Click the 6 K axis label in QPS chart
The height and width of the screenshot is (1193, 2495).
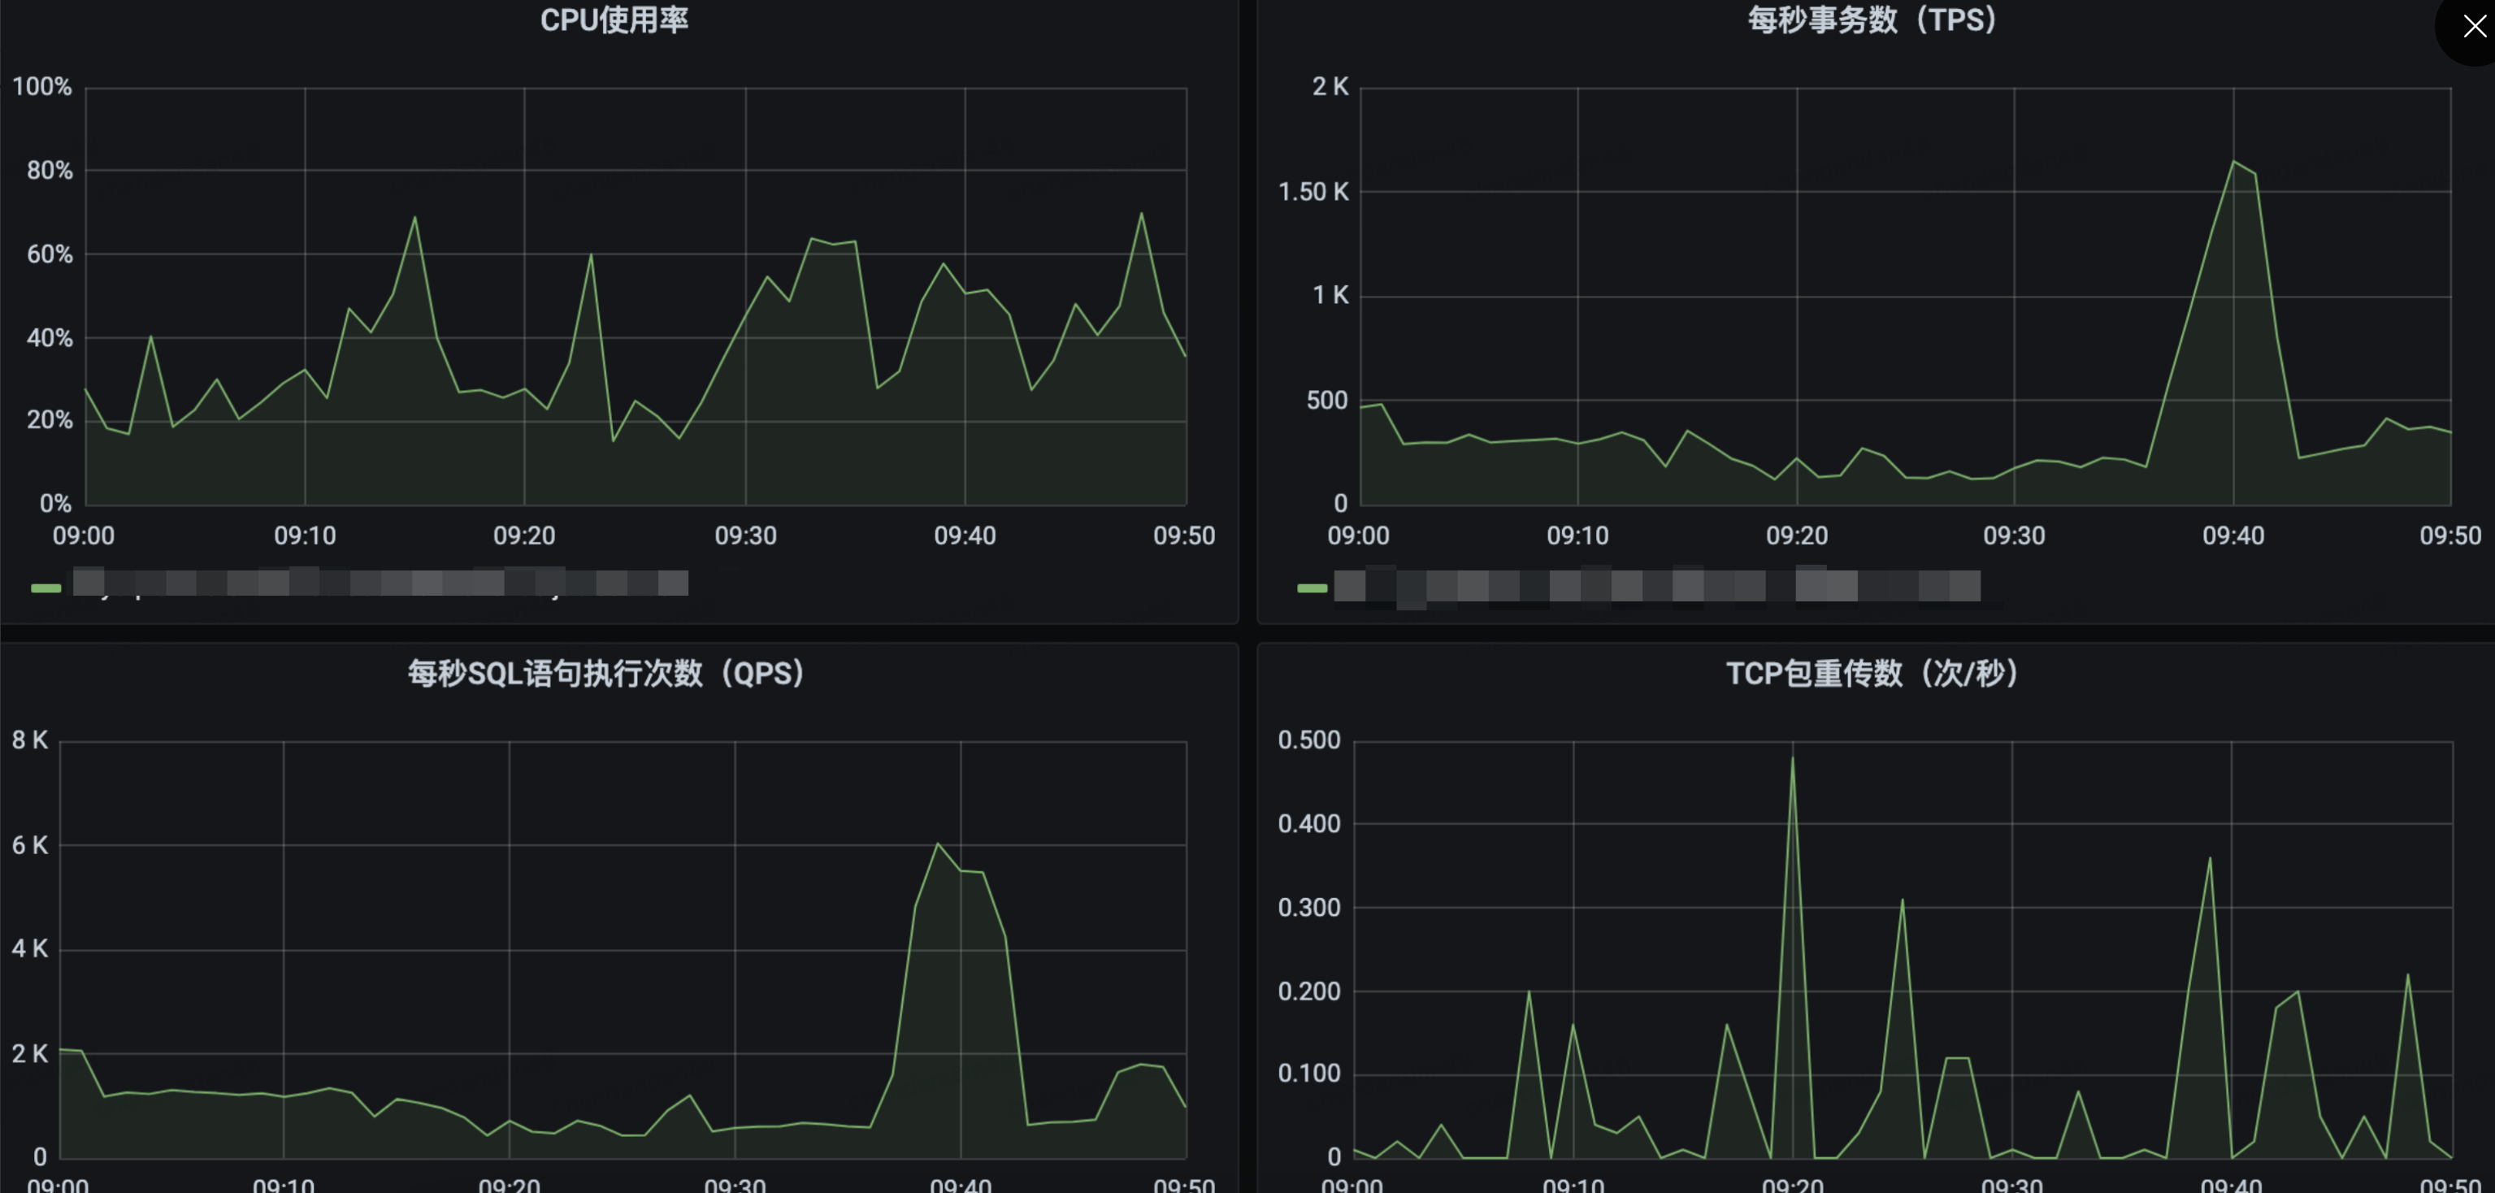click(x=30, y=845)
